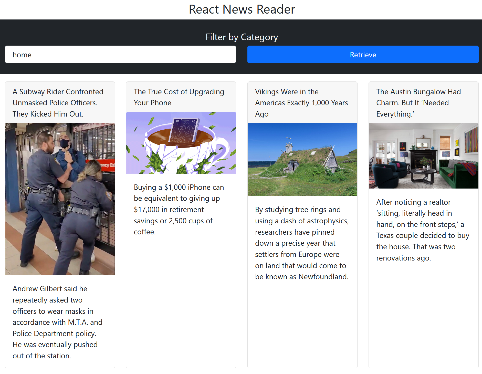Click the React News Reader page title

(x=242, y=9)
